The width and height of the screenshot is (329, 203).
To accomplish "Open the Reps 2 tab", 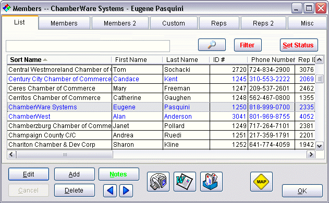I will [x=263, y=23].
